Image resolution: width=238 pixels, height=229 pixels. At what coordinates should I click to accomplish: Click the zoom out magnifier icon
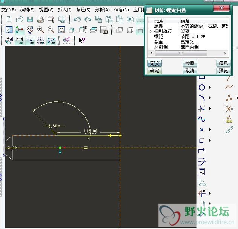point(51,30)
